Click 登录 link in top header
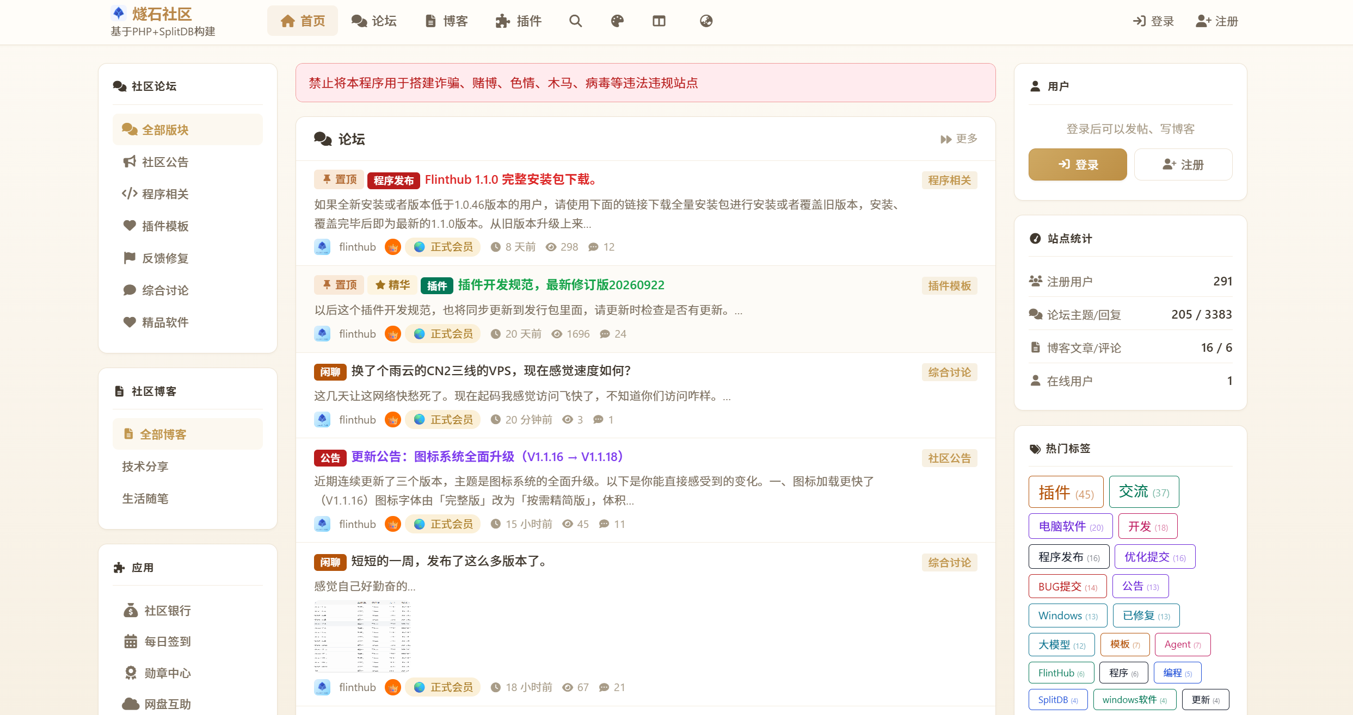The height and width of the screenshot is (715, 1353). tap(1153, 21)
